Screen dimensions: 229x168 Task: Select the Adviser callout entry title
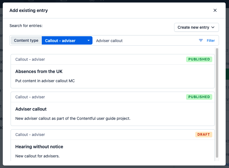[31, 109]
